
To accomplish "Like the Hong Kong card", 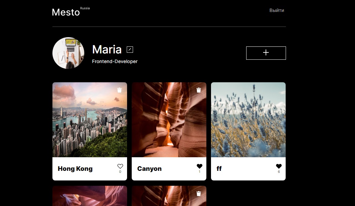I will 120,167.
